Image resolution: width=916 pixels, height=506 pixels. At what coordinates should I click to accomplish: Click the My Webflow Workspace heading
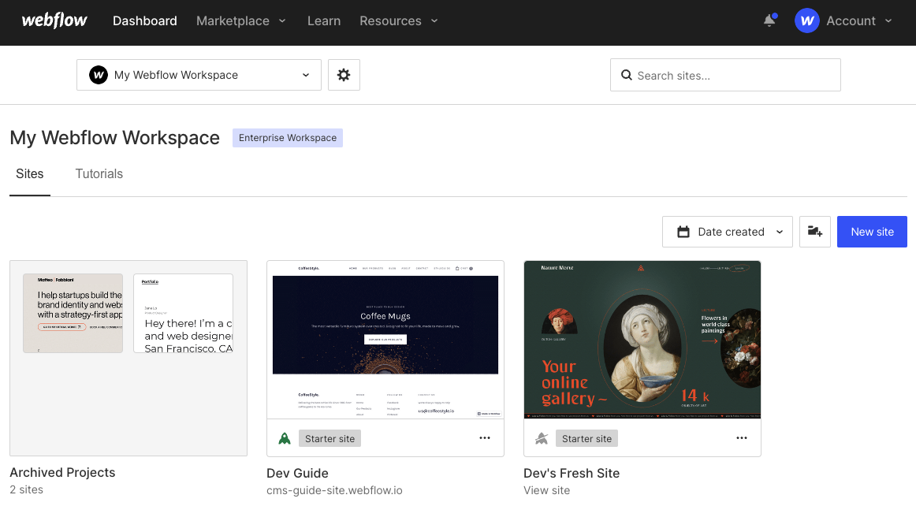click(x=114, y=138)
